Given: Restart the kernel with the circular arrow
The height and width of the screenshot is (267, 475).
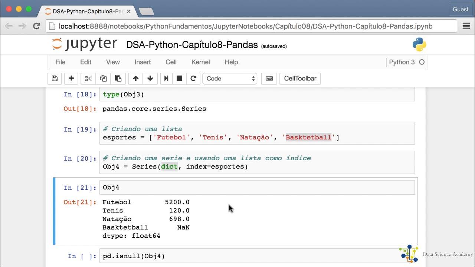Looking at the screenshot, I should click(x=193, y=79).
